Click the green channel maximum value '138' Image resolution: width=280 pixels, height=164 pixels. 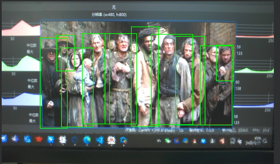(238, 88)
